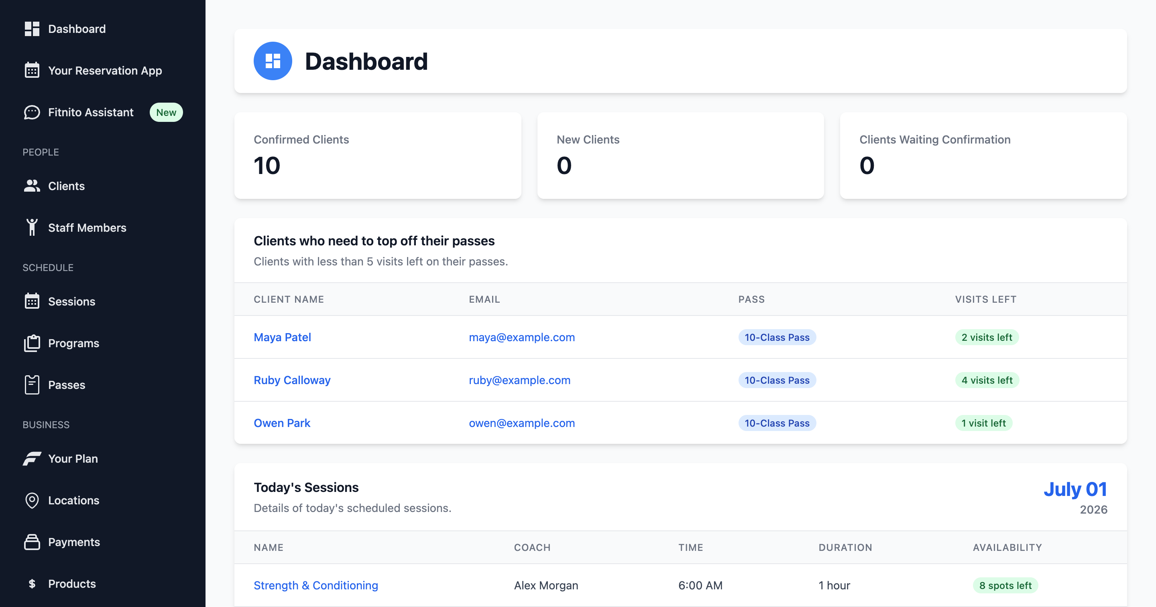Click the COACH column header
The image size is (1156, 607).
(532, 547)
